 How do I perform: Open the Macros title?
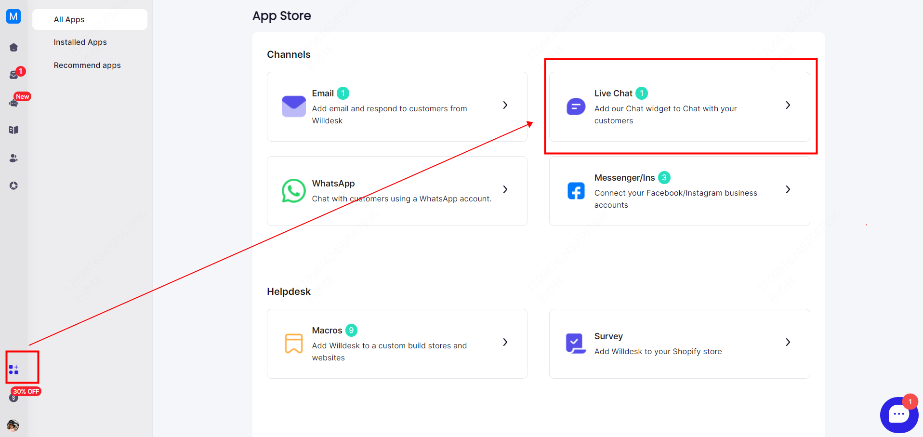(x=327, y=331)
